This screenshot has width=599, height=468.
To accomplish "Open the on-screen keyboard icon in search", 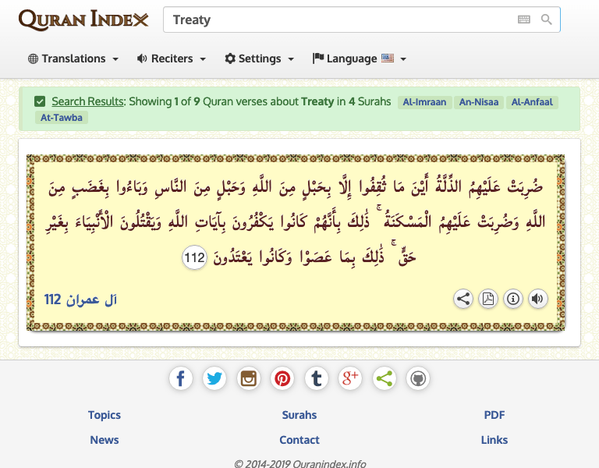I will [x=524, y=19].
